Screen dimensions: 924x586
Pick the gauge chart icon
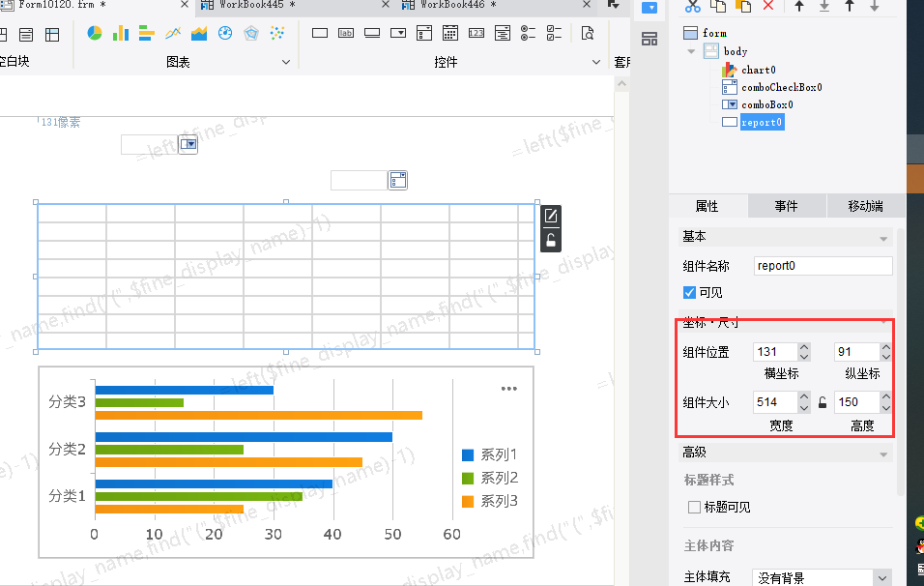click(x=225, y=34)
